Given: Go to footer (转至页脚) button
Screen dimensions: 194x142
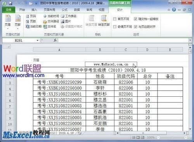Looking at the screenshot, I should click(x=104, y=21).
